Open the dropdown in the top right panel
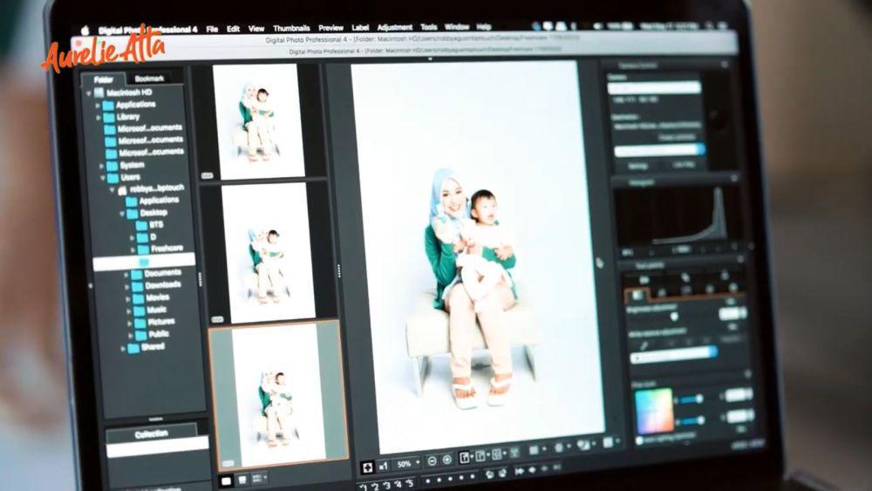 [x=659, y=151]
